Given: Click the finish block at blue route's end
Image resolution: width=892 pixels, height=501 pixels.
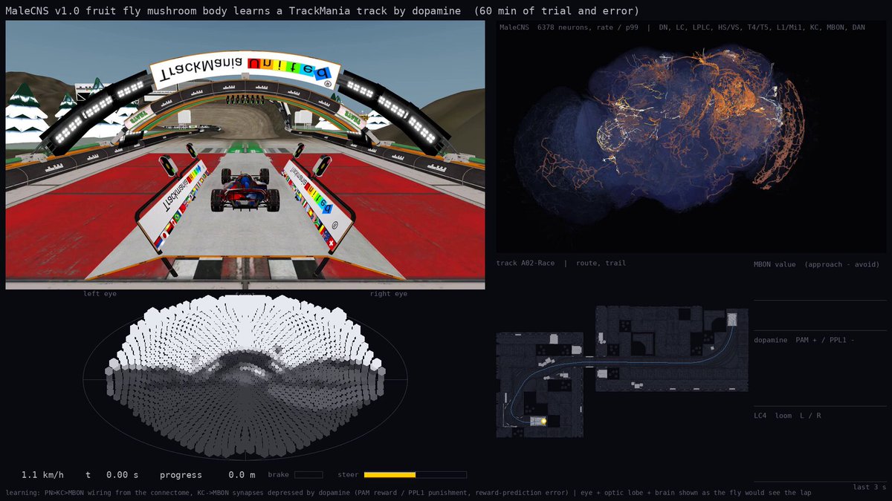Looking at the screenshot, I should coord(732,320).
